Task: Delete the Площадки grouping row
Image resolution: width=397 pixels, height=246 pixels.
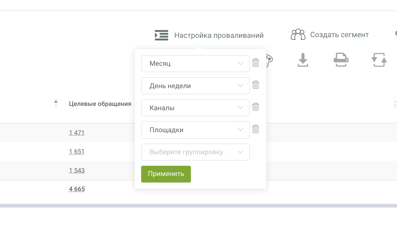Action: 256,129
